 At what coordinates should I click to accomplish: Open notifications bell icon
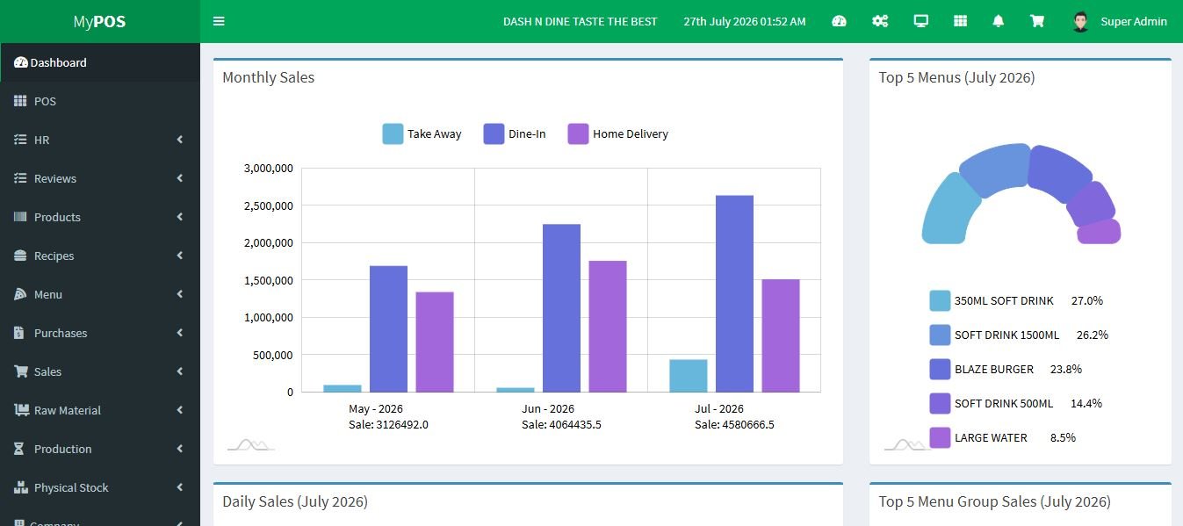coord(999,21)
